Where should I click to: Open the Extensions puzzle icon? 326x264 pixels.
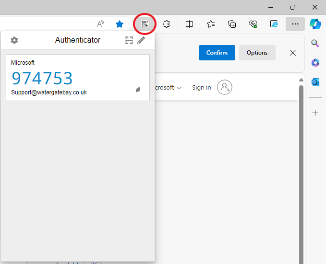(166, 24)
